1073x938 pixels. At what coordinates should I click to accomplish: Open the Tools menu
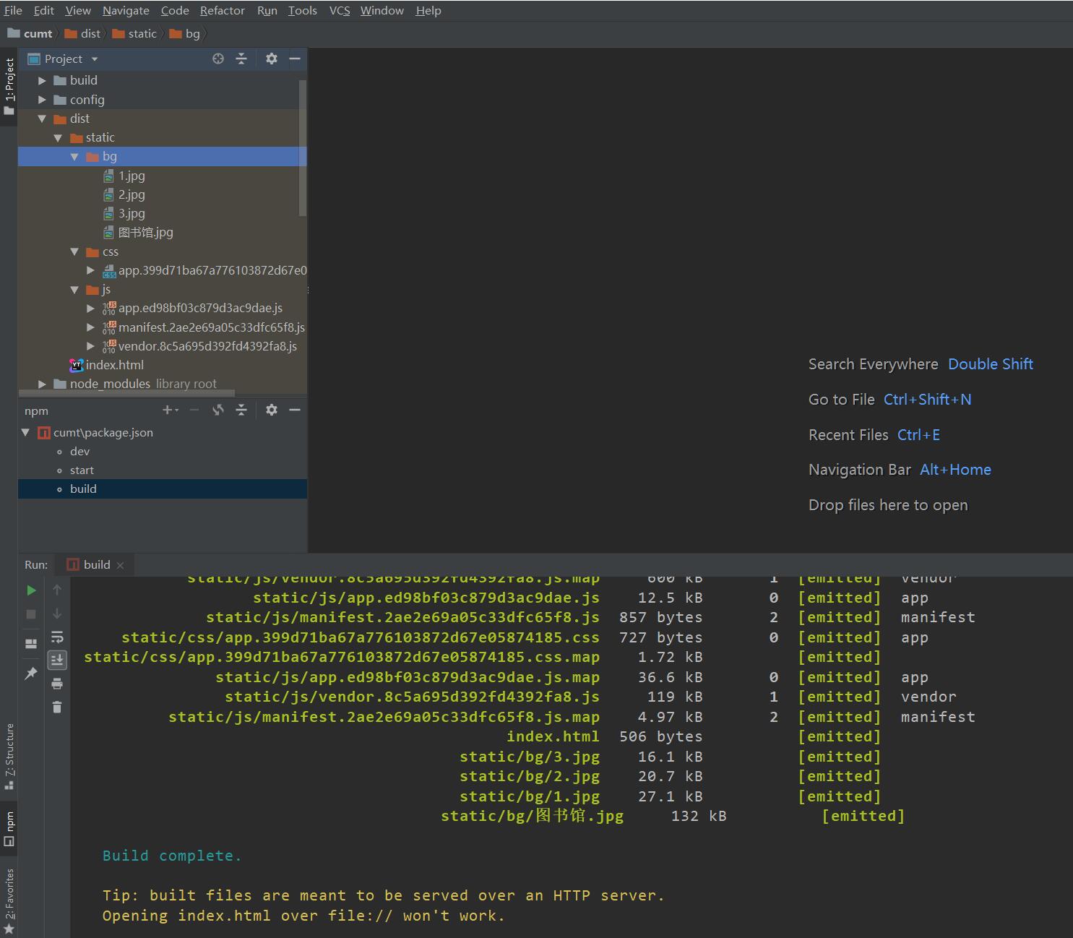[x=303, y=11]
